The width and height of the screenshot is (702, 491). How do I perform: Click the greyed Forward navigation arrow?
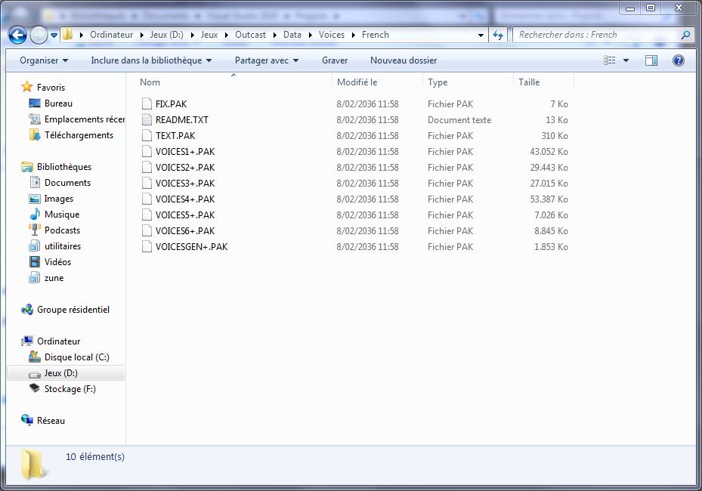pyautogui.click(x=39, y=35)
